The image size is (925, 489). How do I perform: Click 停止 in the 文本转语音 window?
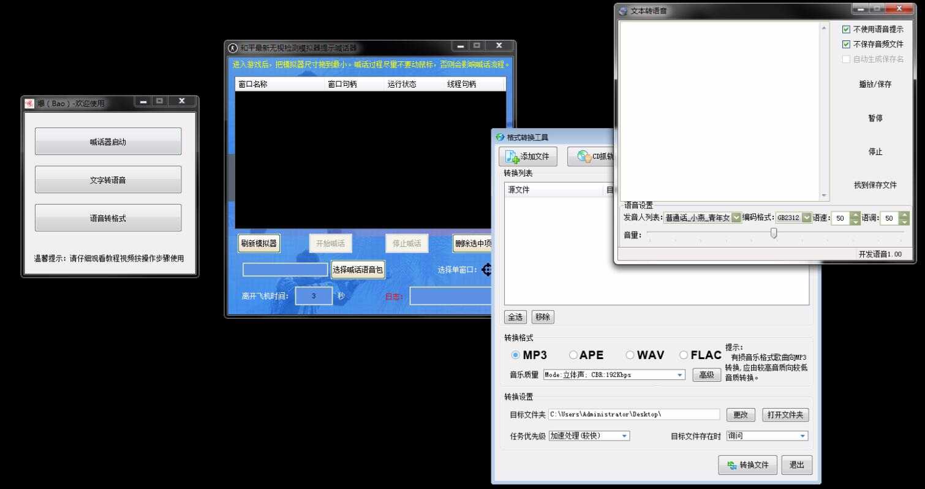pos(875,152)
